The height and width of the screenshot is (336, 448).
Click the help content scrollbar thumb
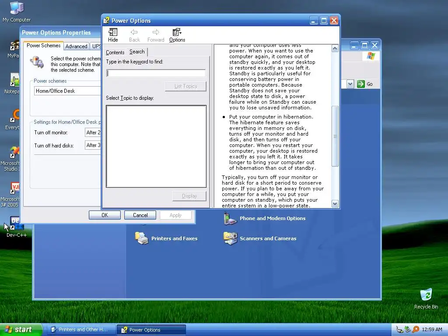(x=335, y=136)
